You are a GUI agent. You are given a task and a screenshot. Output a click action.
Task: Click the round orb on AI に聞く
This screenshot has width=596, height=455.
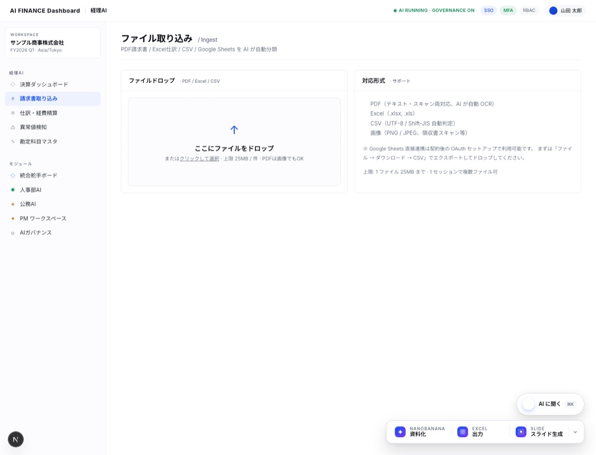(528, 404)
